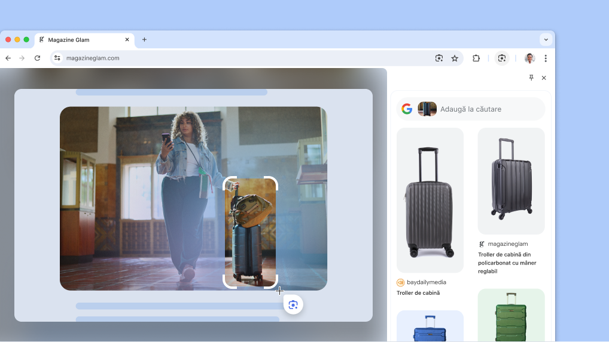The height and width of the screenshot is (342, 609).
Task: Click the selected suitcase region in photo
Action: pyautogui.click(x=250, y=232)
